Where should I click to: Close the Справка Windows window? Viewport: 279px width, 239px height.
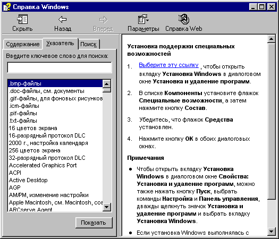pos(272,7)
